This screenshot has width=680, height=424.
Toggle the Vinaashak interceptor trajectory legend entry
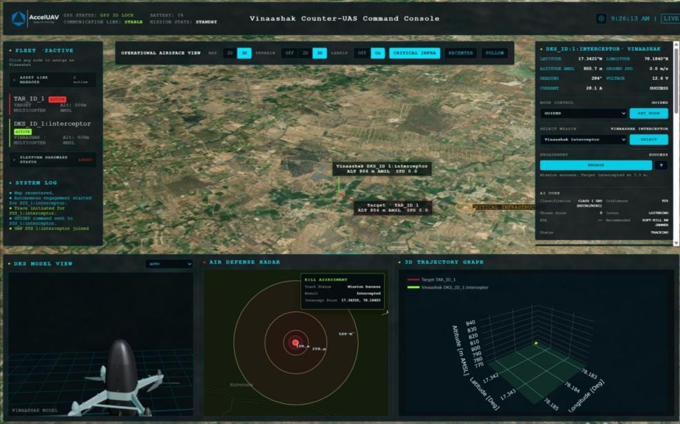[448, 288]
